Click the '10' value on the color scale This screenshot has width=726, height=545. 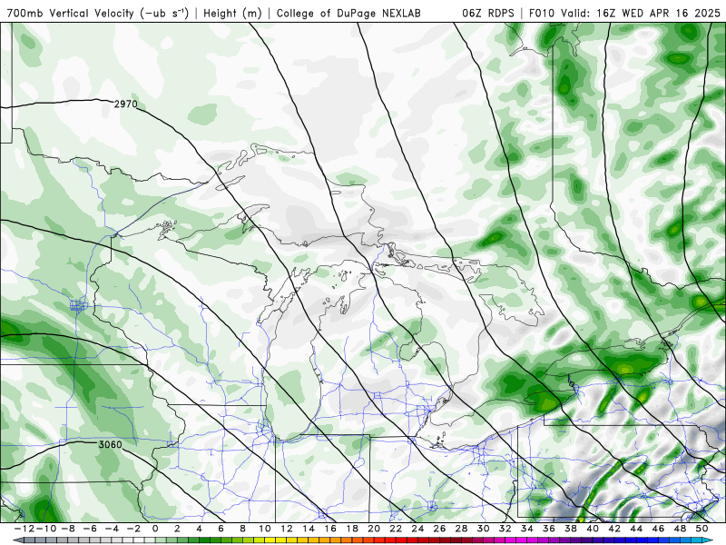click(264, 529)
